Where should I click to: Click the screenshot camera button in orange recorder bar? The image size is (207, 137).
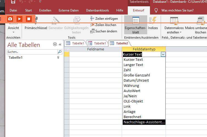point(10,19)
